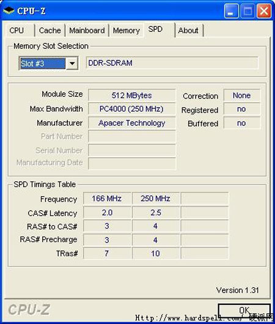Click the OK button
275x324 pixels.
coord(244,310)
